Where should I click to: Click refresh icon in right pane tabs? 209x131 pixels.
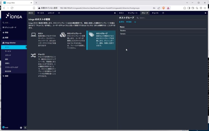[x=163, y=13]
